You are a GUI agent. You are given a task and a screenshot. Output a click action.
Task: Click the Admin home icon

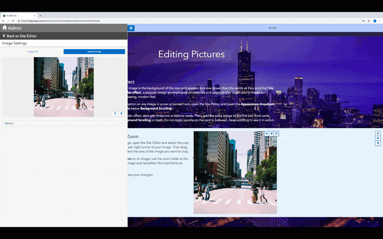tap(5, 28)
